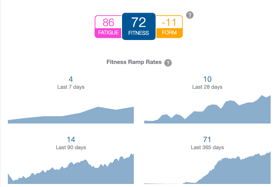
Task: Click the 365-day ramp rate value 71
Action: [x=207, y=140]
